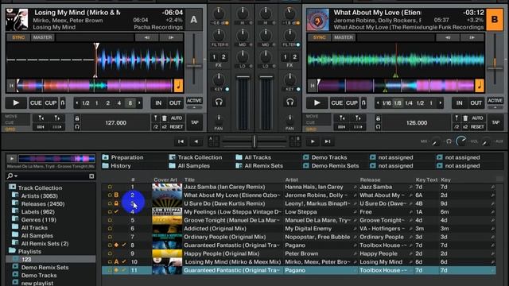Show larger loop sizes on Deck B
Viewport: 509px width, 286px height.
pyautogui.click(x=441, y=103)
